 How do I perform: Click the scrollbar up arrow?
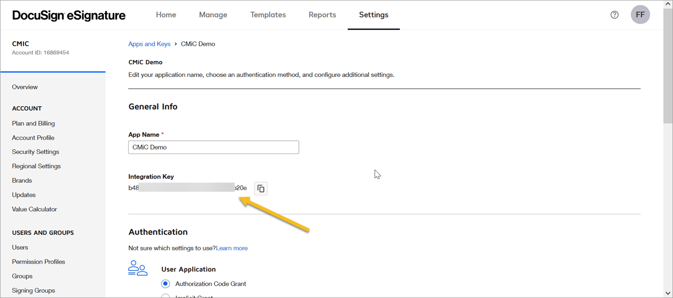[668, 4]
